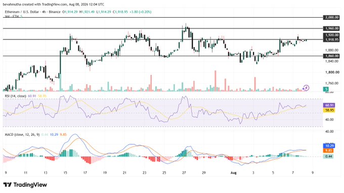Click the bevahmutha created with TradingView.com caption

click(54, 4)
